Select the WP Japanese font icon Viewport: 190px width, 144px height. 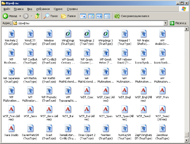click(x=11, y=72)
